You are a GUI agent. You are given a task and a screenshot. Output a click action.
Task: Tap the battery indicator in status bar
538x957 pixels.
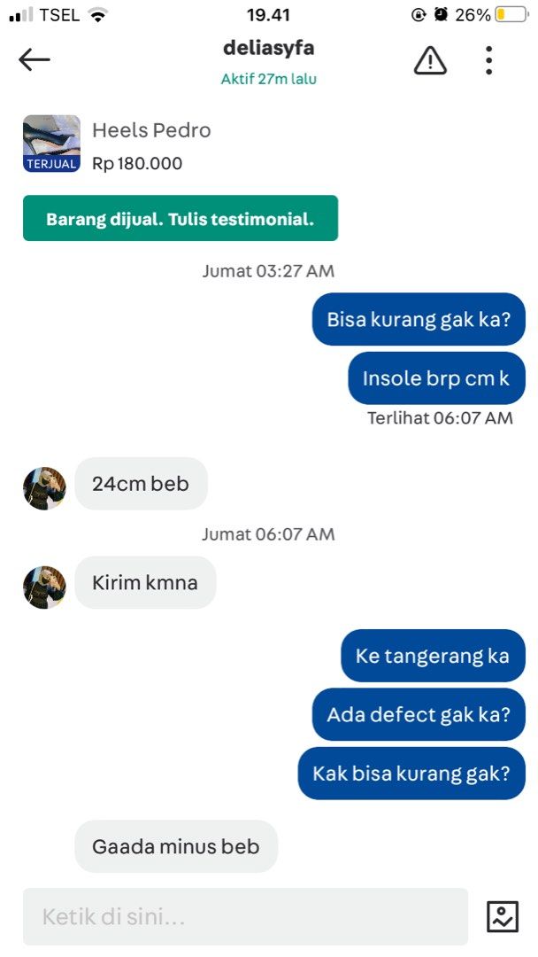[511, 15]
